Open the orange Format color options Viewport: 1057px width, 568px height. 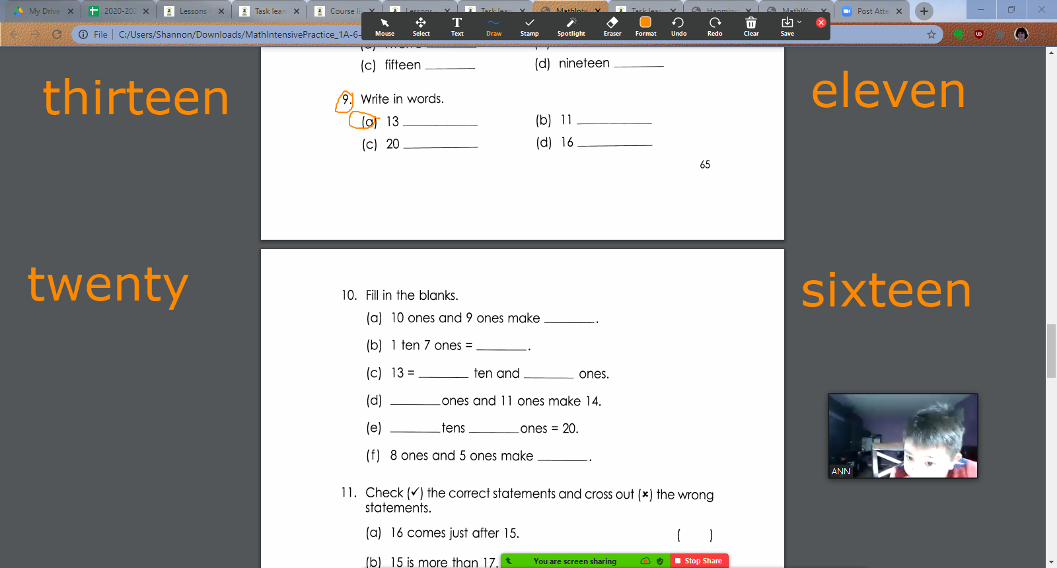click(645, 27)
